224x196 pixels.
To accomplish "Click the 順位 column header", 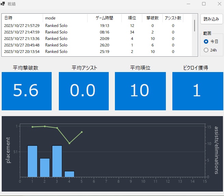I will coord(132,18).
